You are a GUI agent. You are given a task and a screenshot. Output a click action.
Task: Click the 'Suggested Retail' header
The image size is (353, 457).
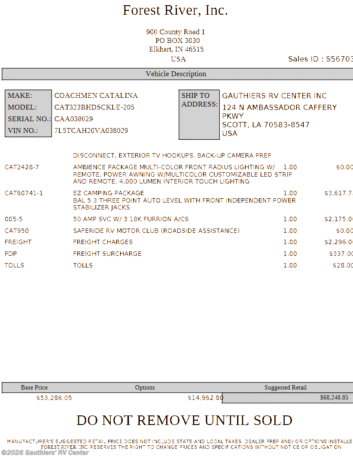click(286, 387)
